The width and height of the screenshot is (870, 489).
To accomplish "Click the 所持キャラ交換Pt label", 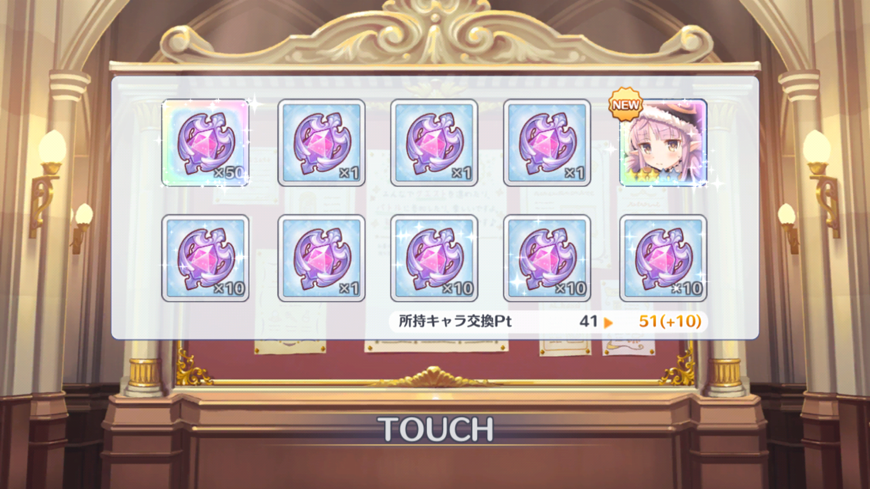I will click(x=455, y=321).
